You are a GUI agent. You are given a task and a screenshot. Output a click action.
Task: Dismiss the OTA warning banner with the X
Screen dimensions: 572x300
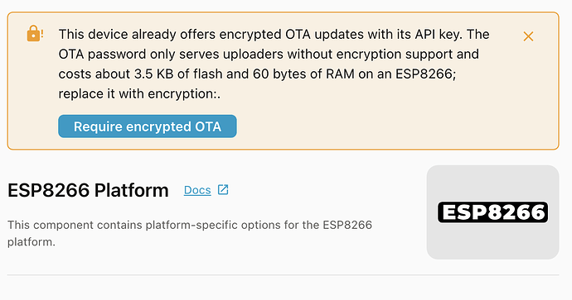[x=528, y=36]
